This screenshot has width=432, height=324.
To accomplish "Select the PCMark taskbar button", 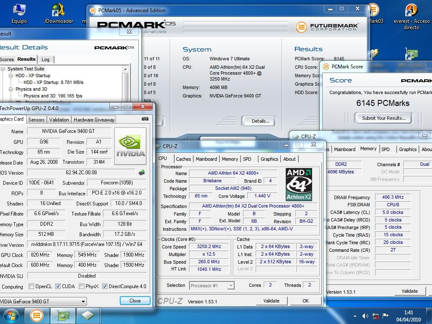I will point(36,316).
